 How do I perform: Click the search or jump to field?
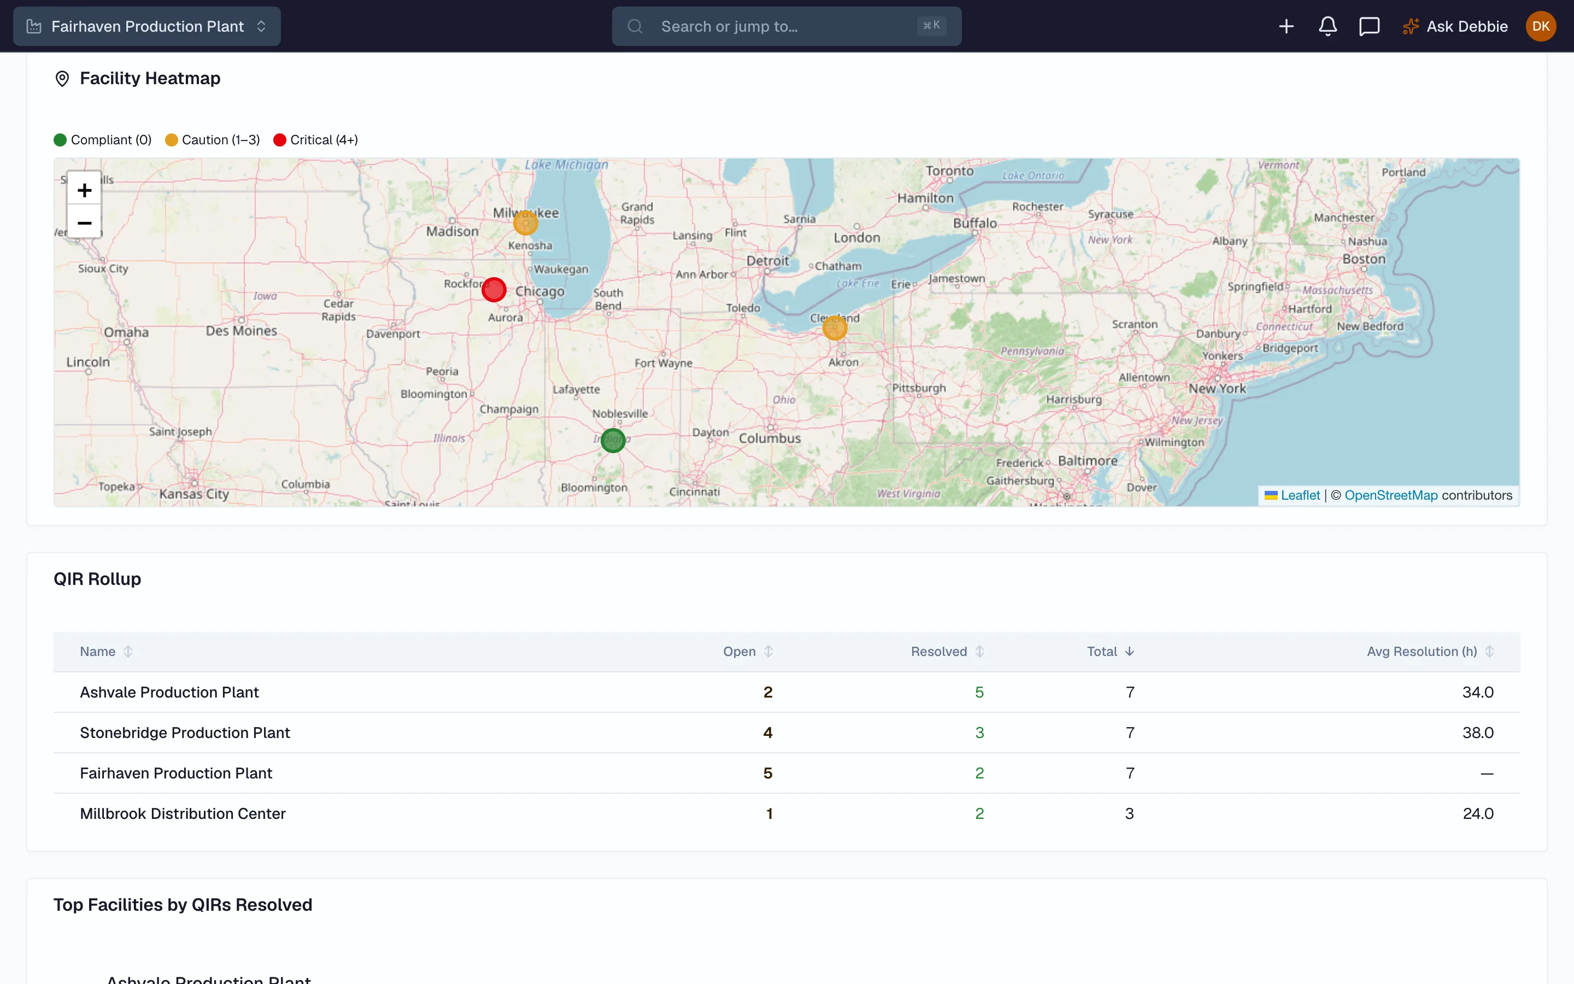[786, 26]
